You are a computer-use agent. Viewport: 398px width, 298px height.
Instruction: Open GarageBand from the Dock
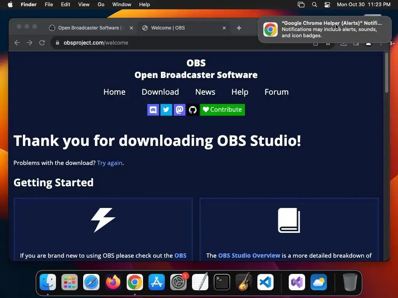(244, 282)
